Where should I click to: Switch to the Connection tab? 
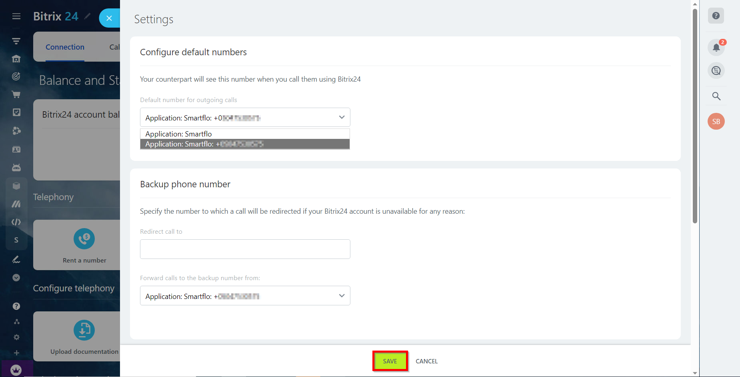(65, 47)
